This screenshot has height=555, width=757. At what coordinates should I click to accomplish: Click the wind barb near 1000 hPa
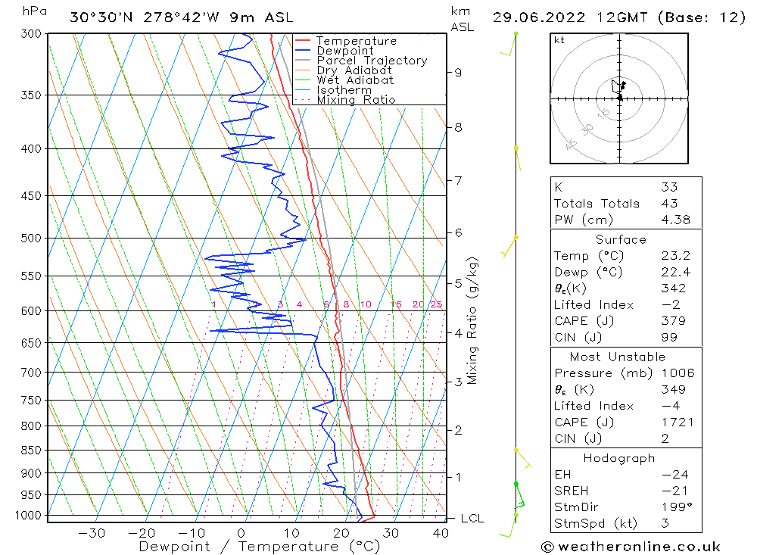[509, 526]
